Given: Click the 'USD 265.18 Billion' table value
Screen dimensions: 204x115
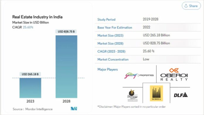Looking at the screenshot, I should 157,35.
